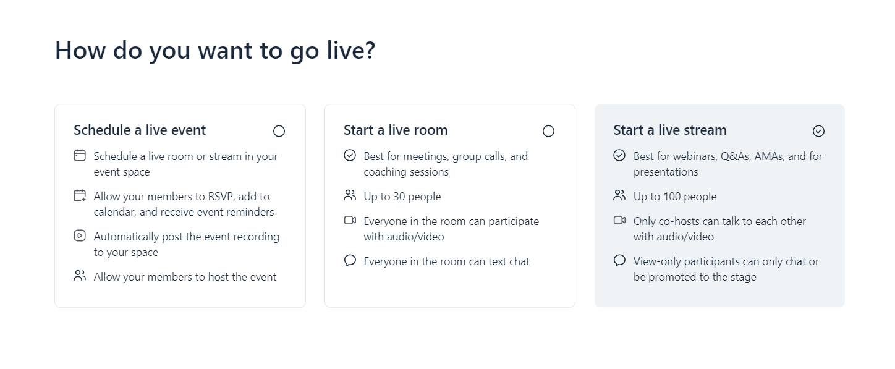Toggle the checked 'Start a live stream' radio

pyautogui.click(x=818, y=131)
